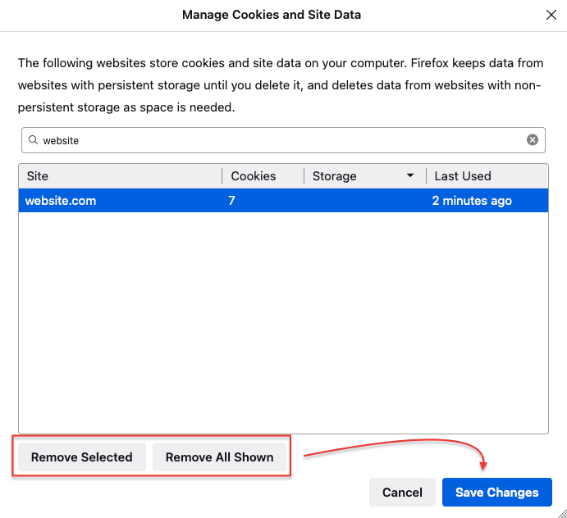Click the Remove All Shown button
The image size is (567, 518).
219,457
